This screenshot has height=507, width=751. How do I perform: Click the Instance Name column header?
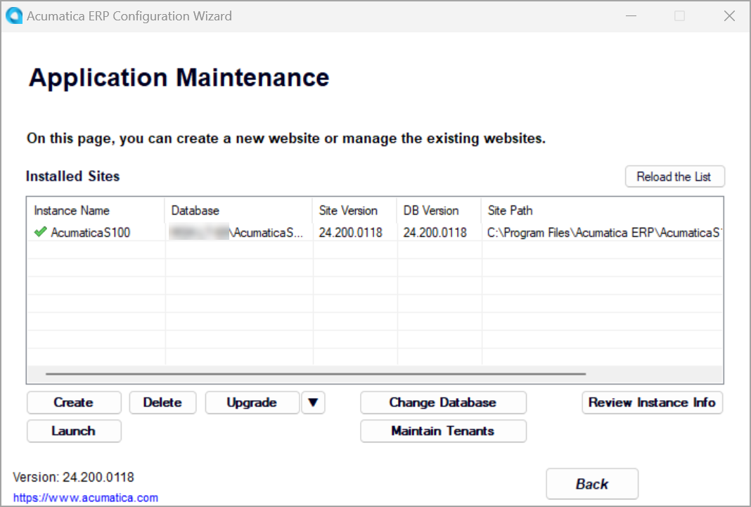96,211
